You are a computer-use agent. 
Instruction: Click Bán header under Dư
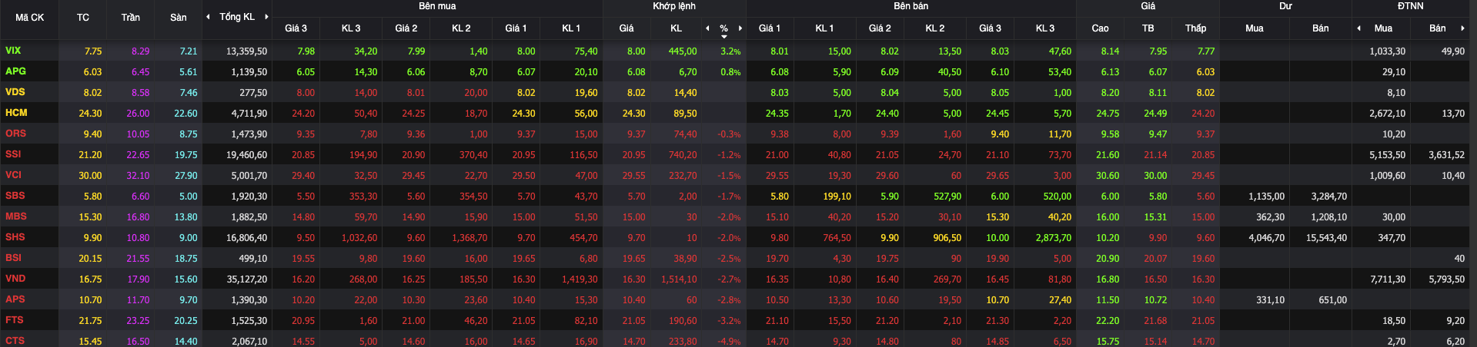point(1320,28)
